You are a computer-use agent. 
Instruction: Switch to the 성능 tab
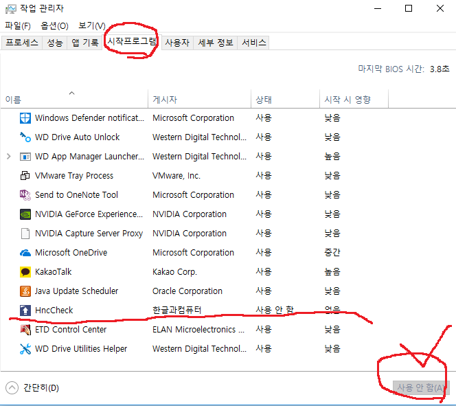point(55,43)
